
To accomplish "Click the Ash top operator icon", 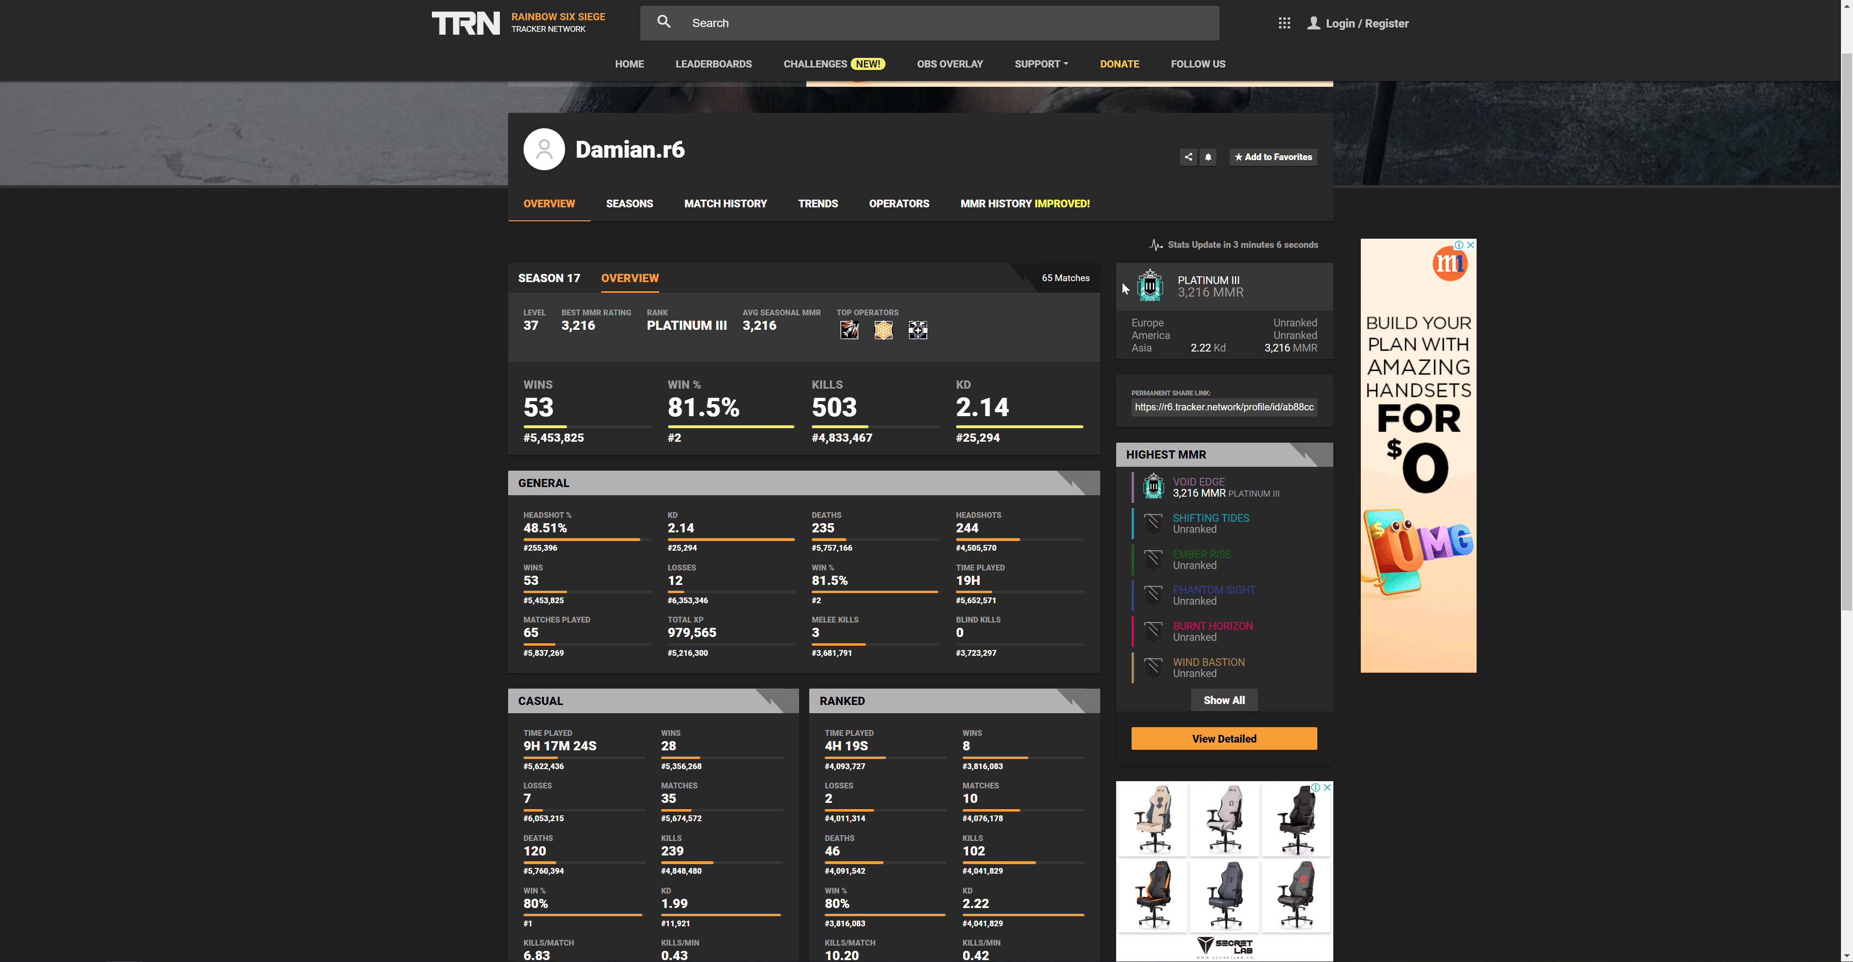I will (x=849, y=330).
